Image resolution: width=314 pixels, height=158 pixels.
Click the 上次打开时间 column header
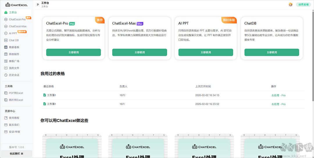(203, 86)
